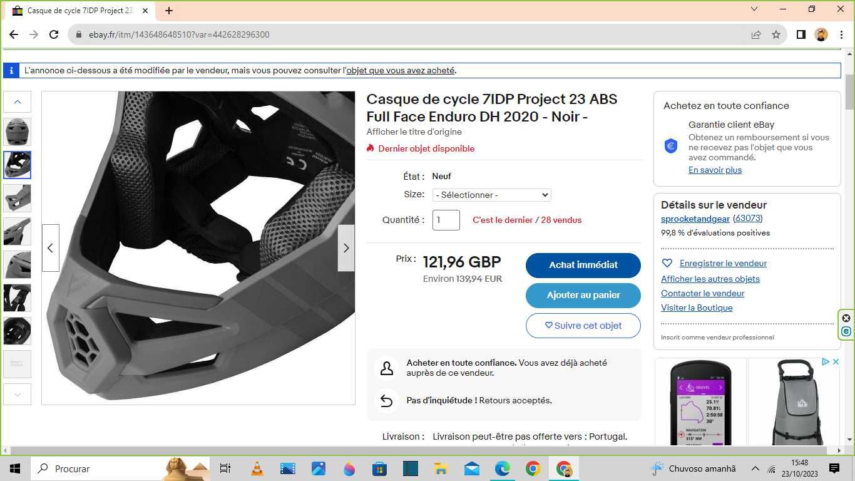Open the browser side panel
Image resolution: width=855 pixels, height=481 pixels.
pyautogui.click(x=801, y=34)
